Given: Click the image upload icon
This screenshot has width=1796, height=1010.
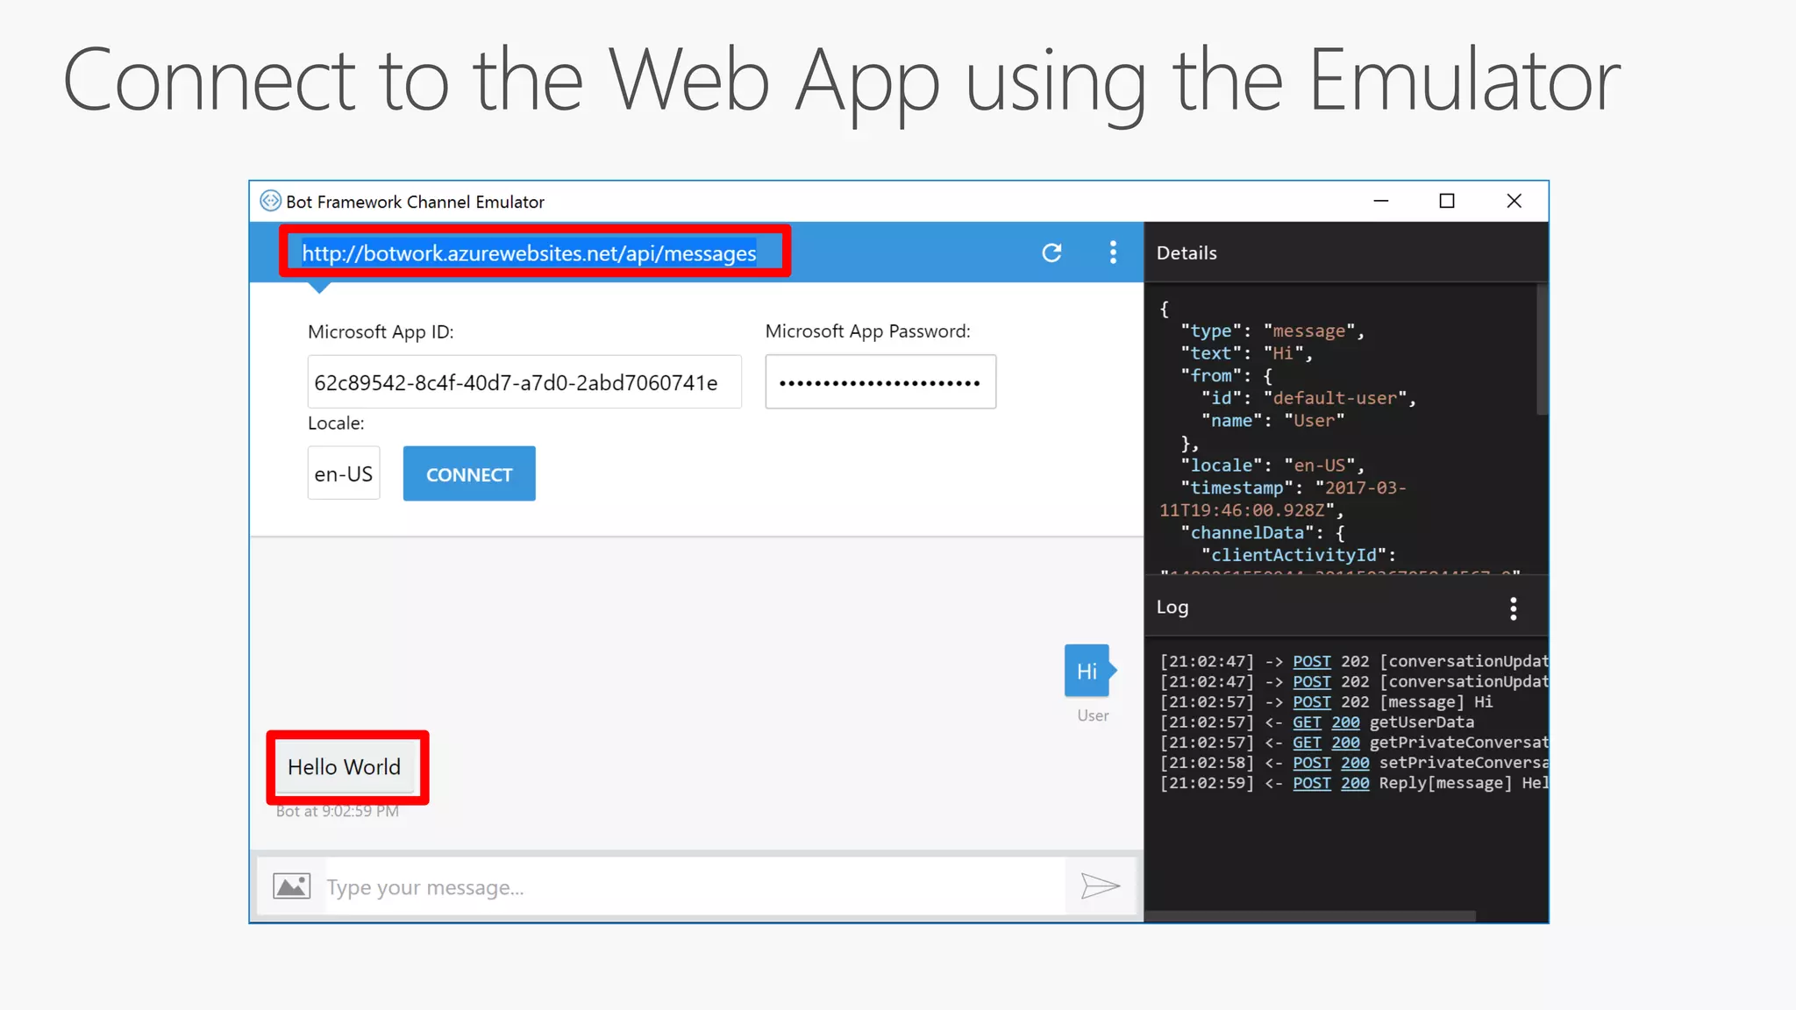Looking at the screenshot, I should tap(291, 886).
